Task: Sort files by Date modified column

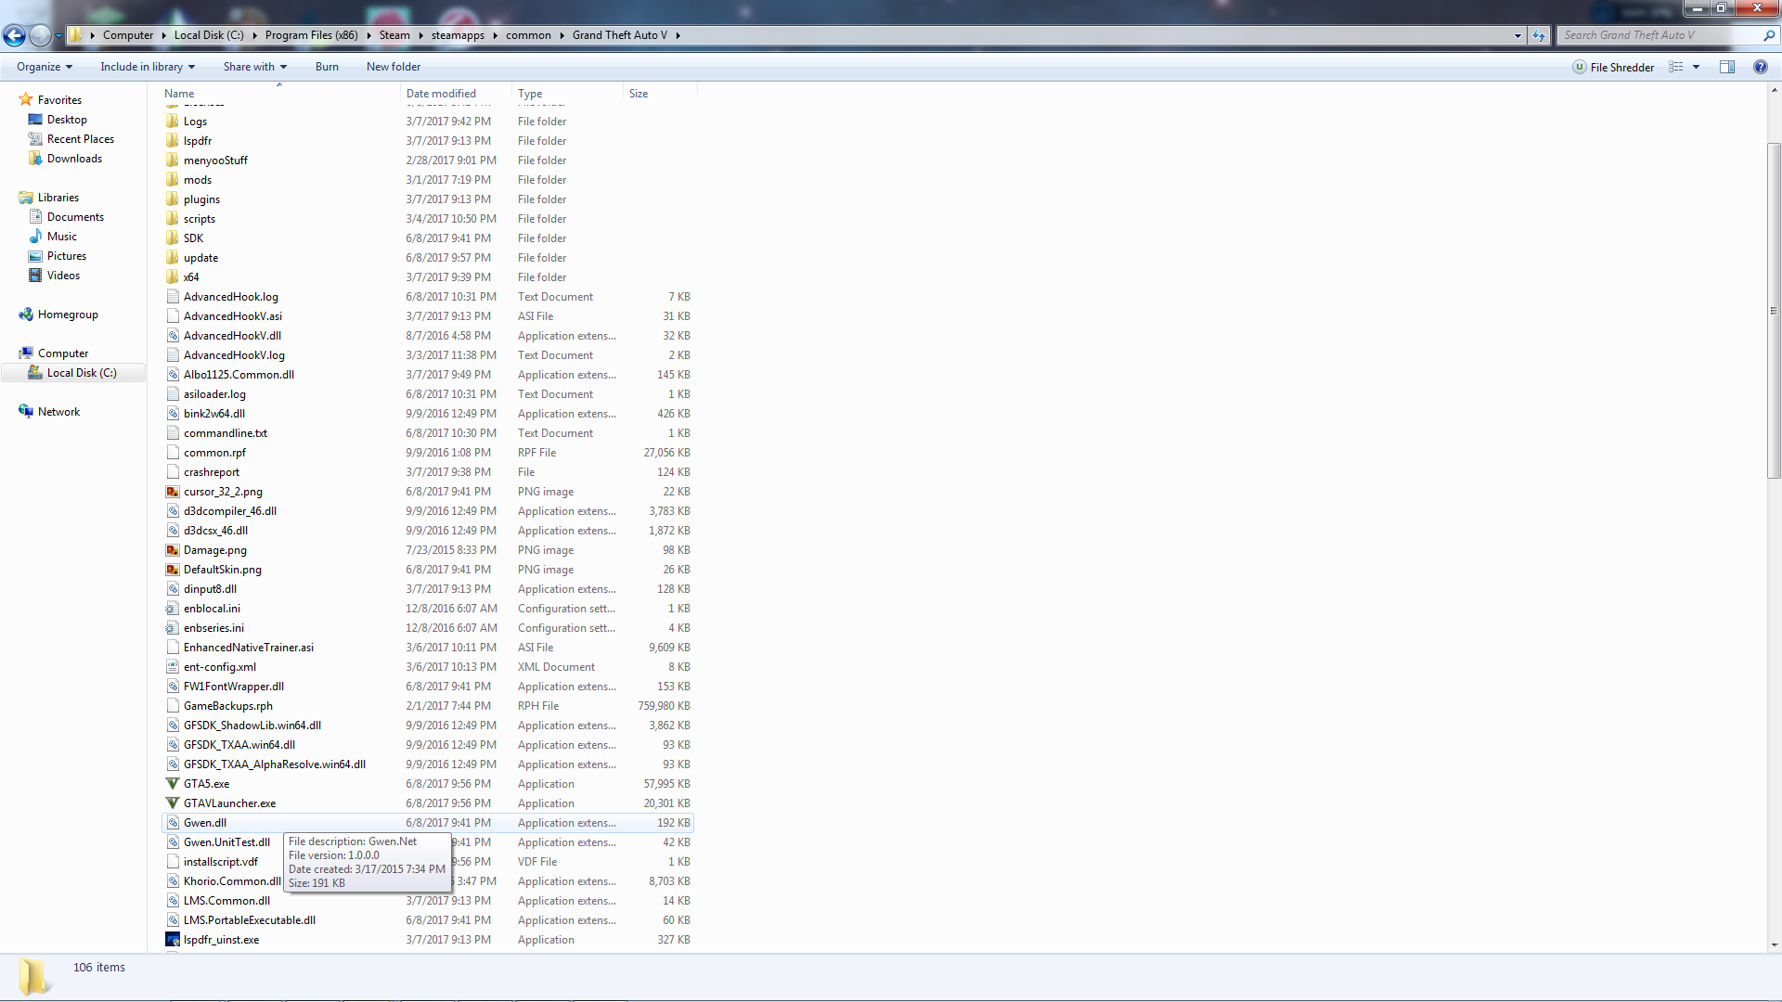Action: pos(441,94)
